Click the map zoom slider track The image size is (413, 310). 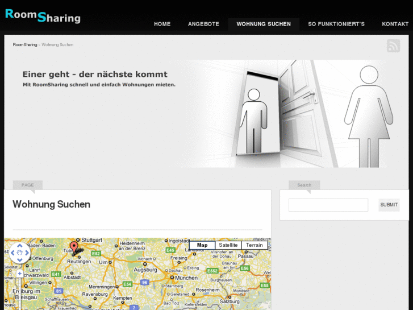coord(20,293)
